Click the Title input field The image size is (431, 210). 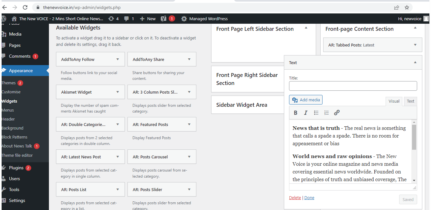pos(353,86)
